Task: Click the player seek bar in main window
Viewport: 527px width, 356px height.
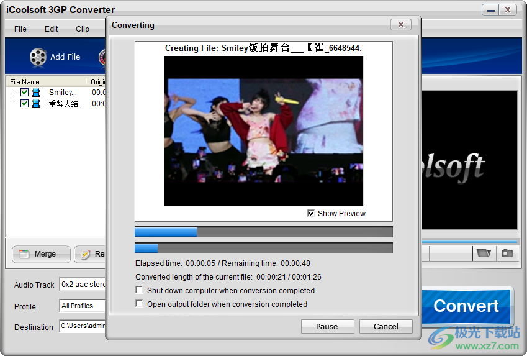Action: (469, 242)
